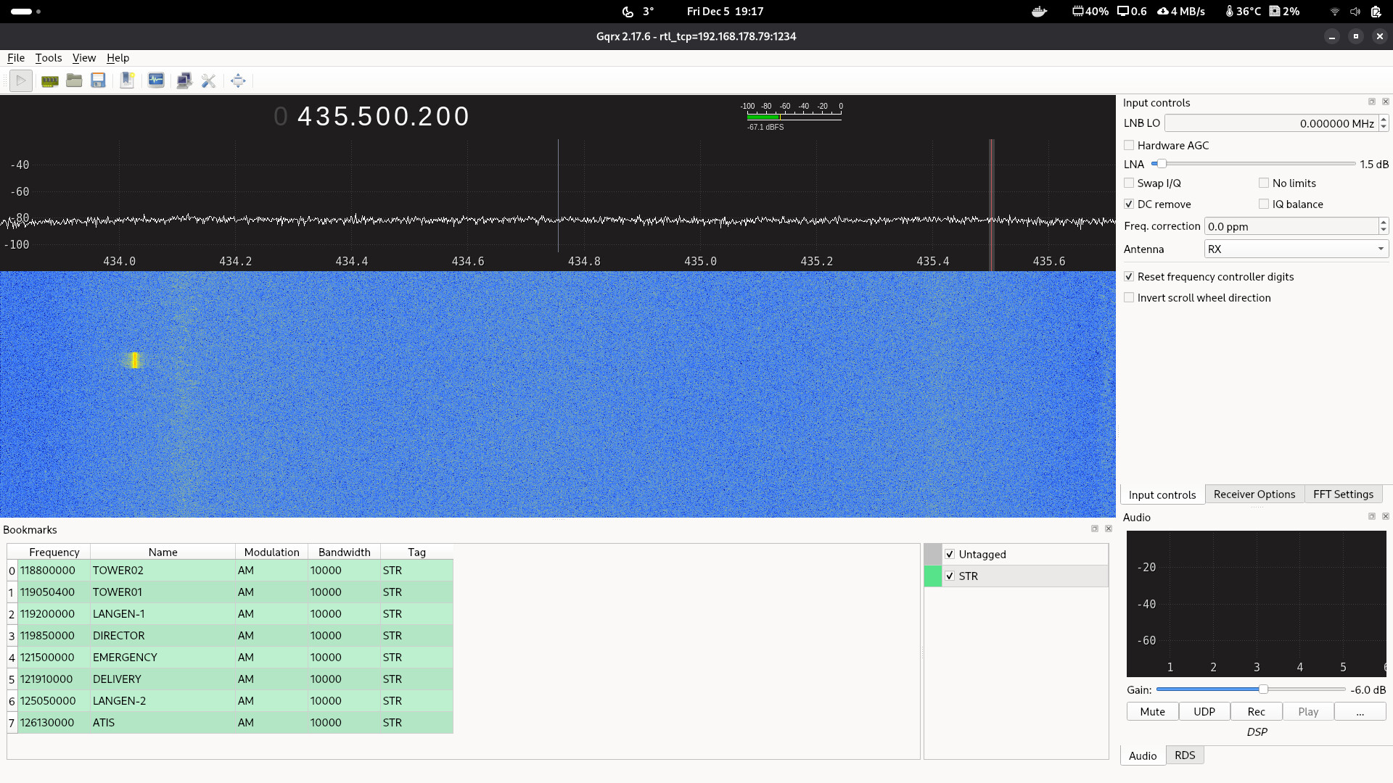Increase LNB LO with up arrow
Image resolution: width=1393 pixels, height=783 pixels.
(1384, 119)
